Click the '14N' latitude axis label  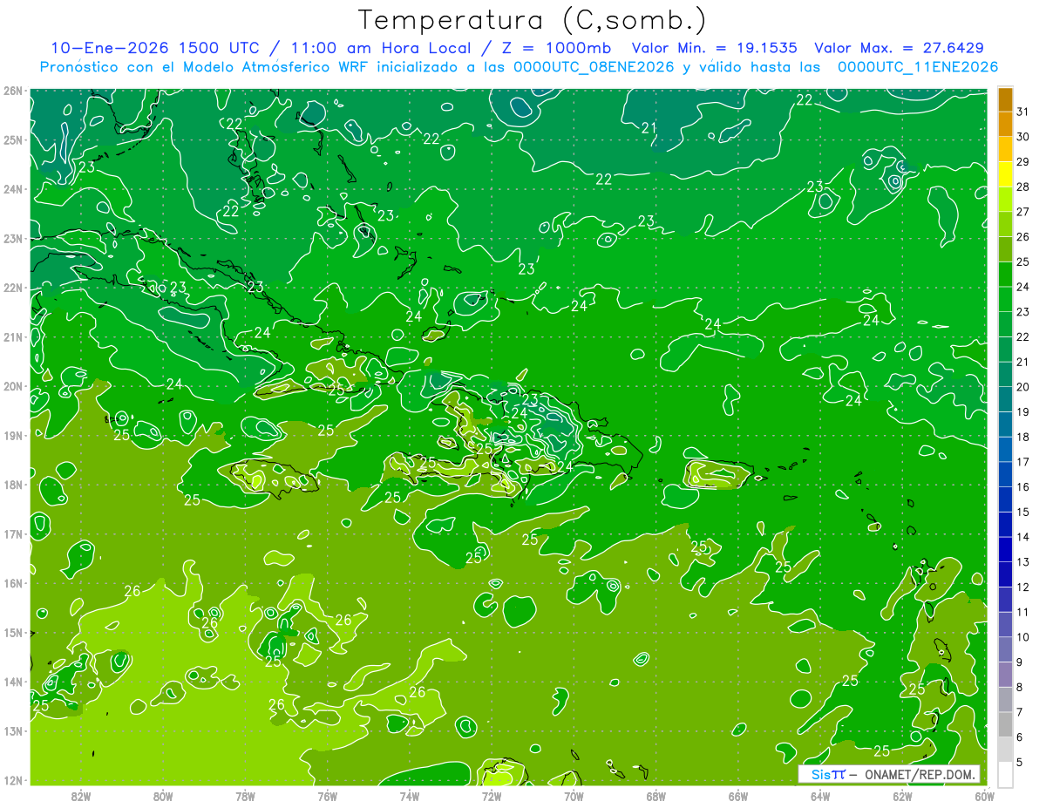(x=14, y=682)
